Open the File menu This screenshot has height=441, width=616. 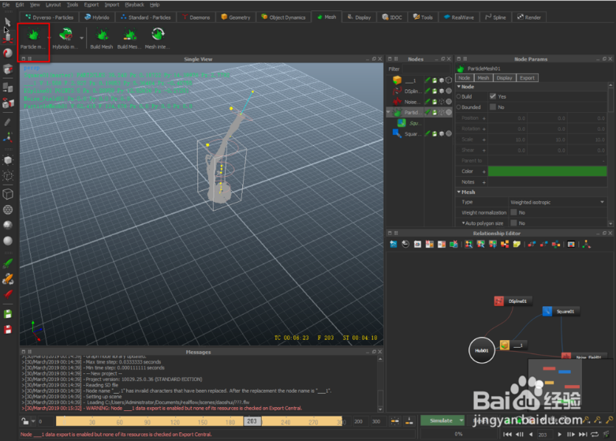click(6, 5)
